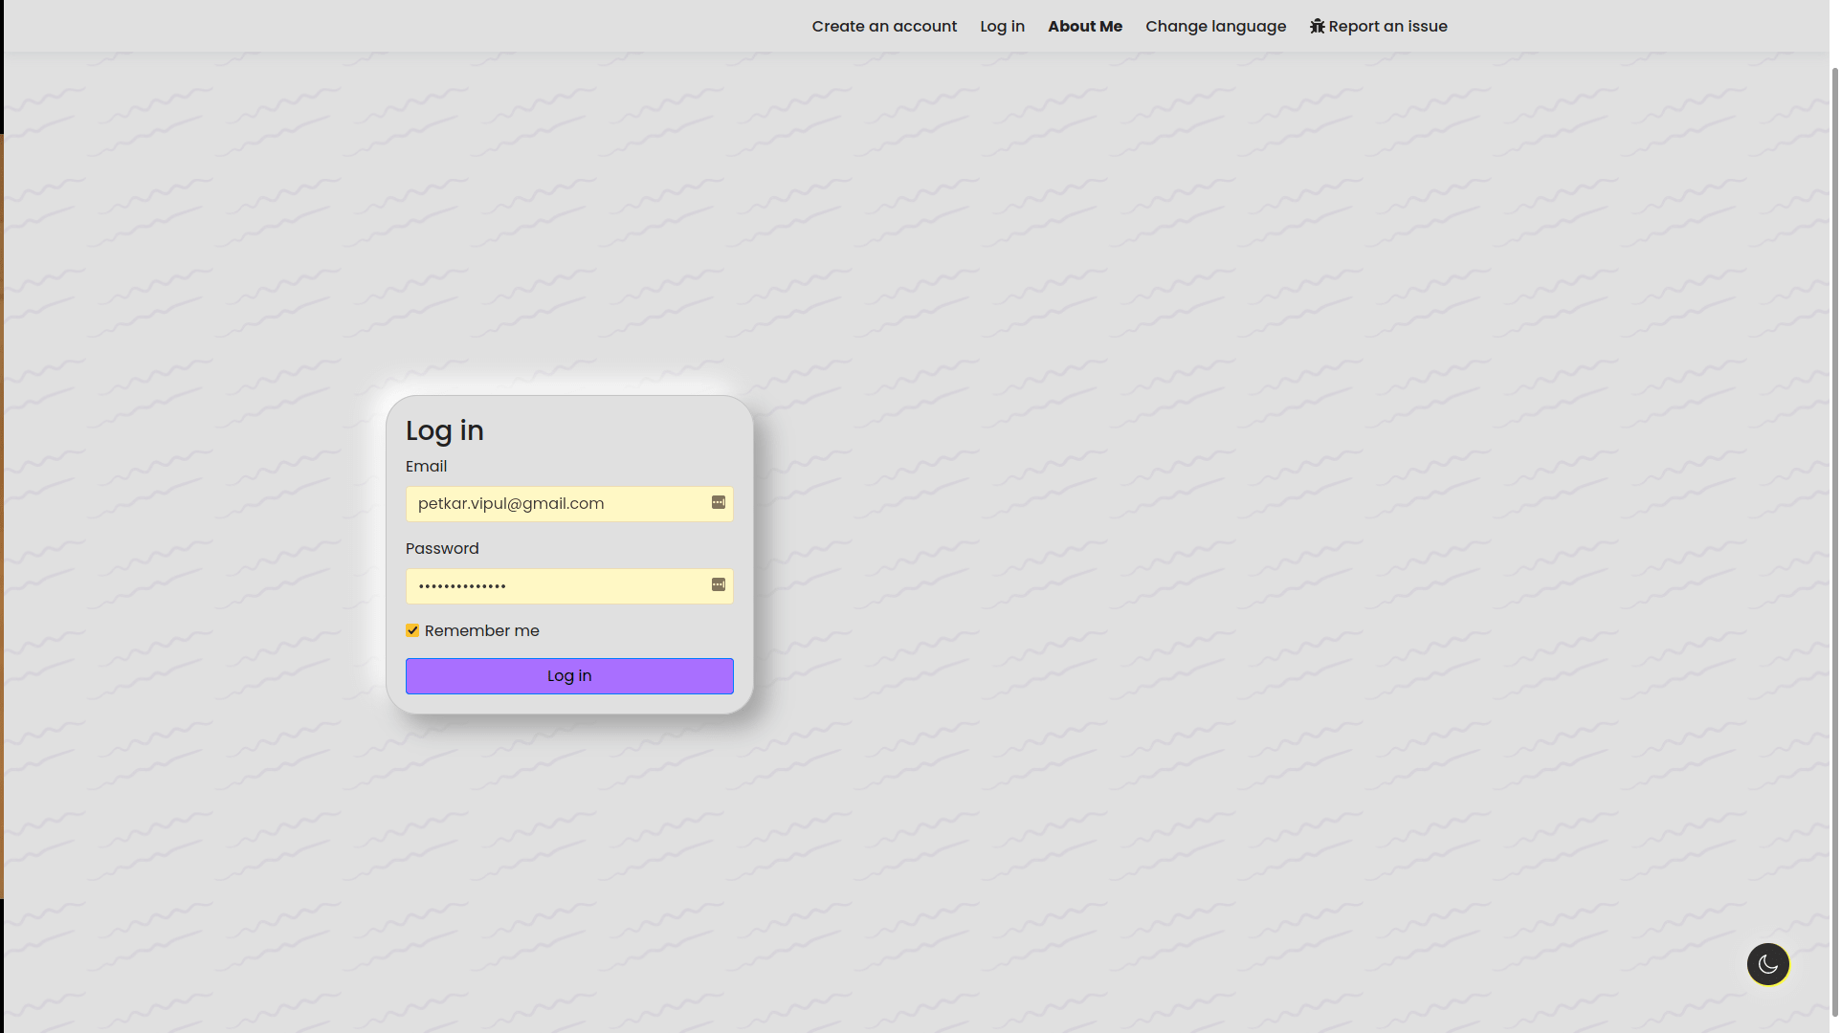Click the password manager icon in Email field
Image resolution: width=1841 pixels, height=1033 pixels.
(x=718, y=503)
